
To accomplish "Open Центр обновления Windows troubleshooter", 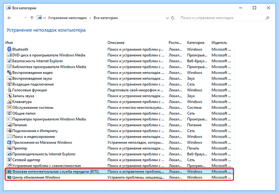I will [36, 177].
